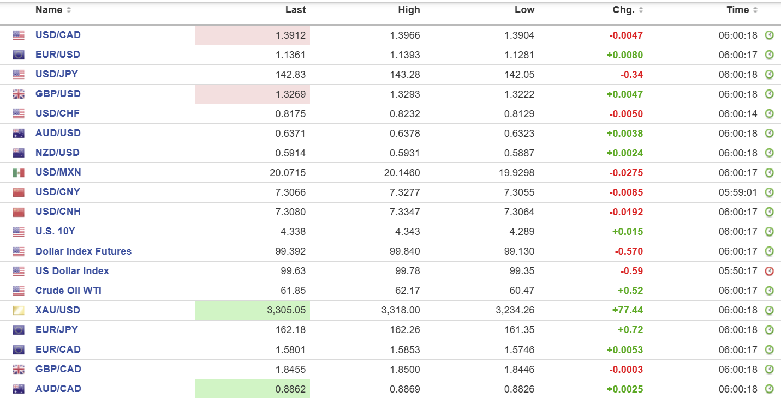Click the gold bar icon beside XAU/USD

click(19, 310)
